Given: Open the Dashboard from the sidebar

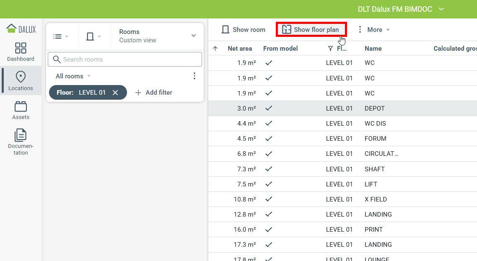Looking at the screenshot, I should point(21,52).
